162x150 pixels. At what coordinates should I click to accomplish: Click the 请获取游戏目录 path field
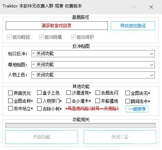pyautogui.click(x=57, y=26)
